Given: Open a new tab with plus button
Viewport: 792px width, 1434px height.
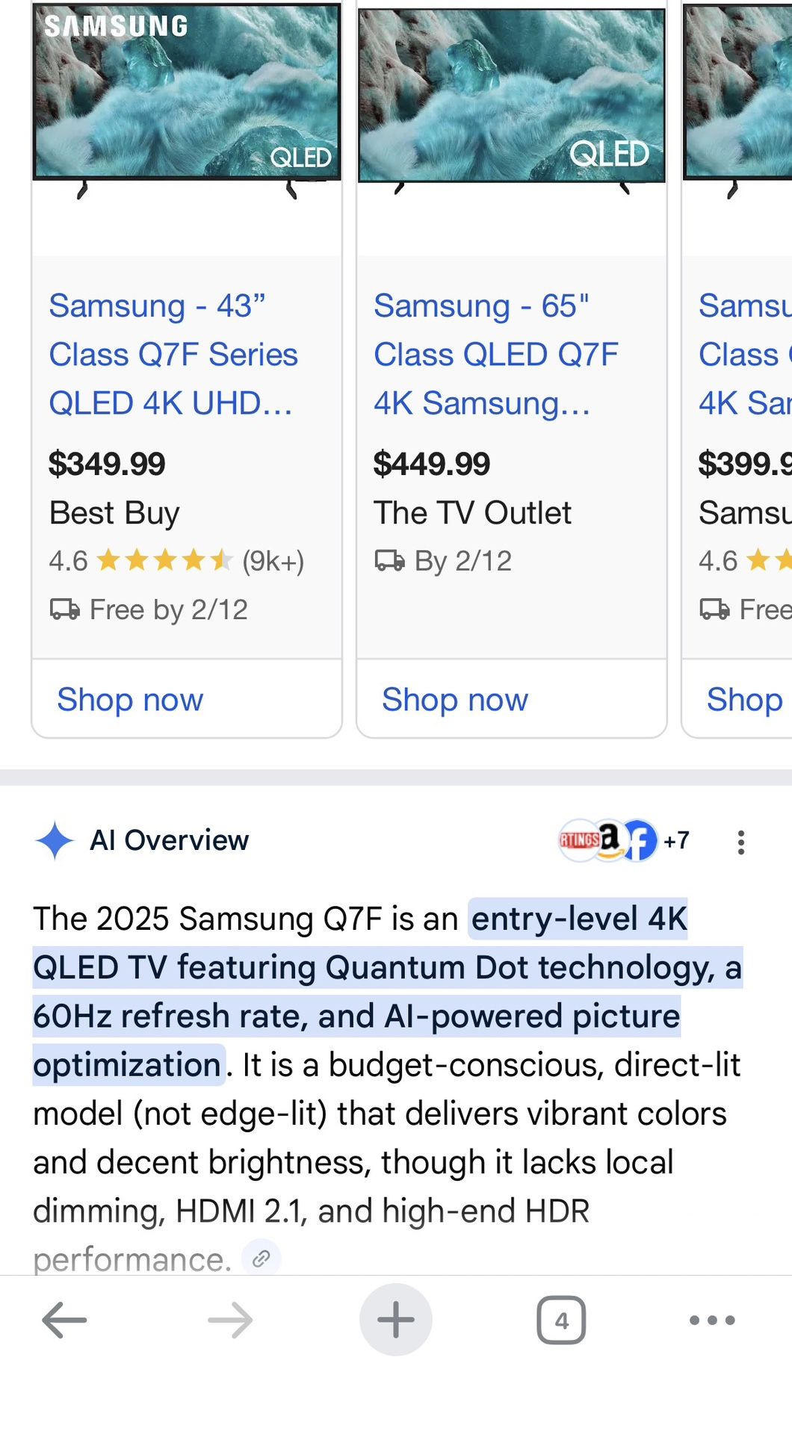Looking at the screenshot, I should pos(396,1320).
